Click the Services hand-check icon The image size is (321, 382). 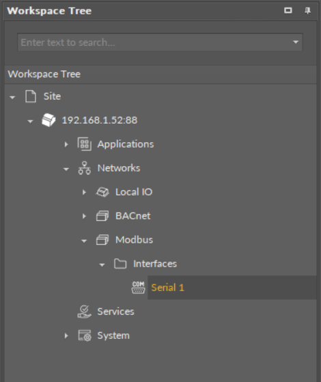point(85,312)
